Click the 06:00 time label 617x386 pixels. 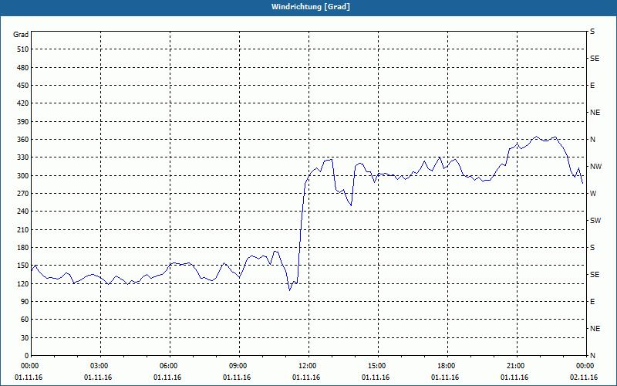[170, 366]
